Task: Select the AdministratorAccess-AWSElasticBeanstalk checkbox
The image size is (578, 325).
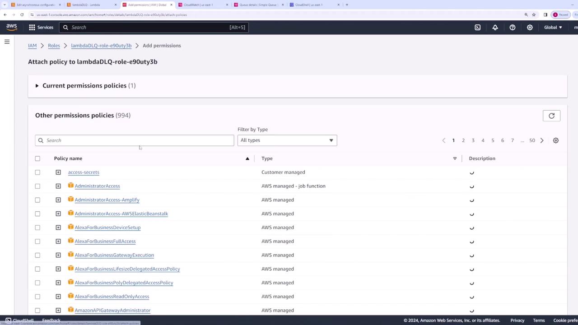Action: coord(37,214)
